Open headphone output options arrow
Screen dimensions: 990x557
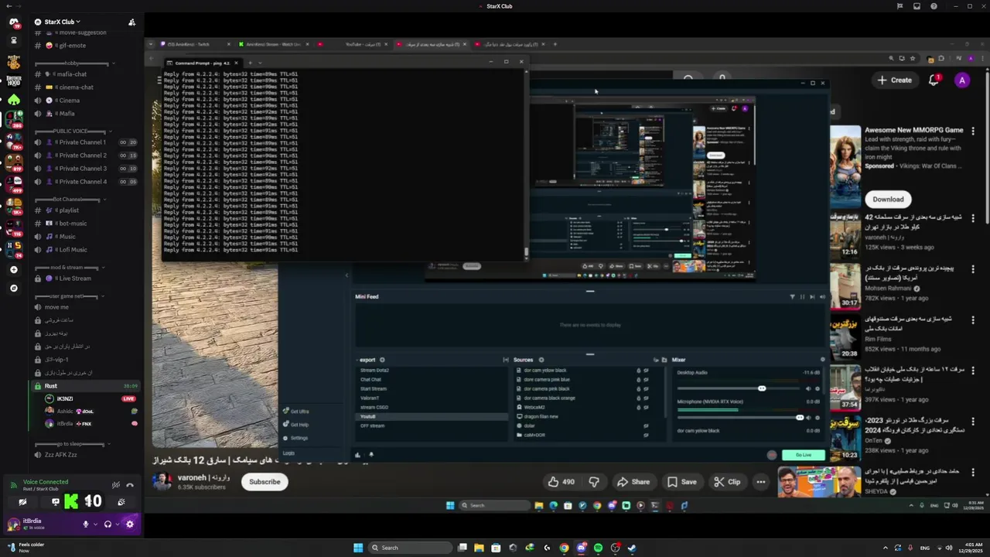coord(118,524)
